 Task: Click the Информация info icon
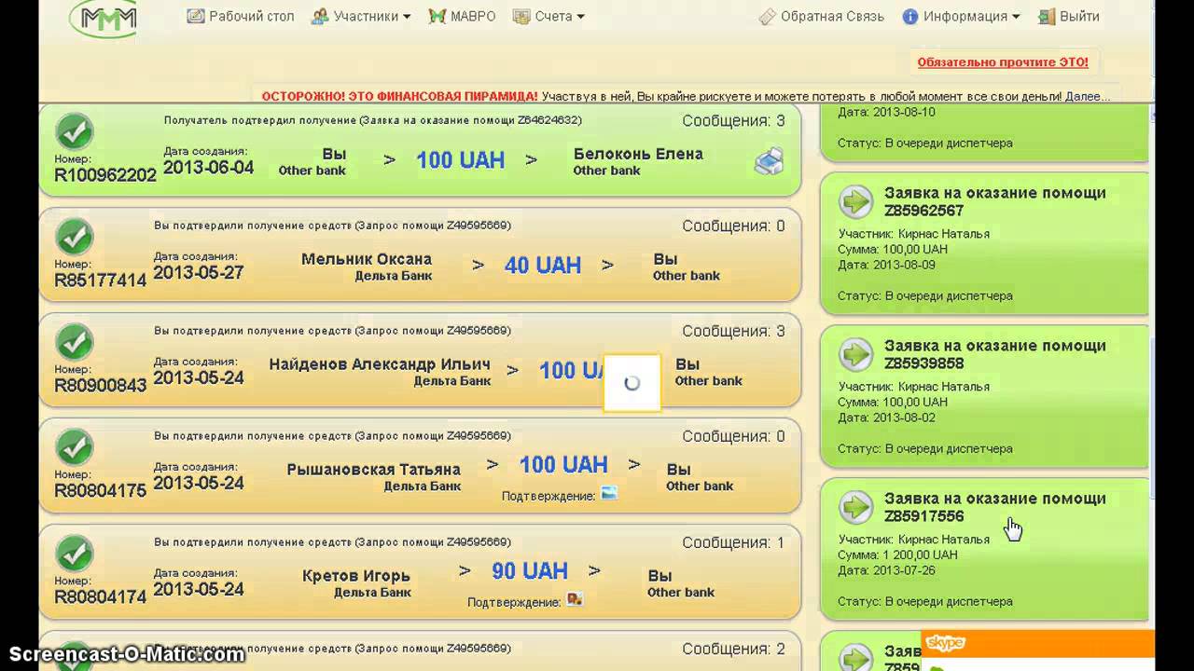[x=910, y=16]
